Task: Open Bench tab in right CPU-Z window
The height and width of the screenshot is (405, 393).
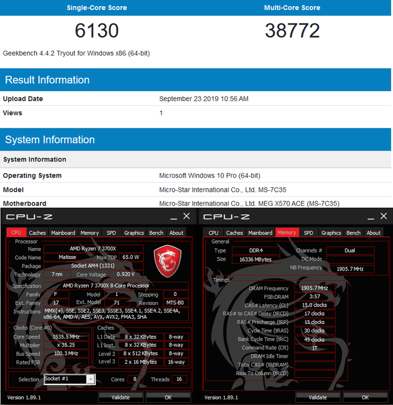Action: click(x=353, y=232)
